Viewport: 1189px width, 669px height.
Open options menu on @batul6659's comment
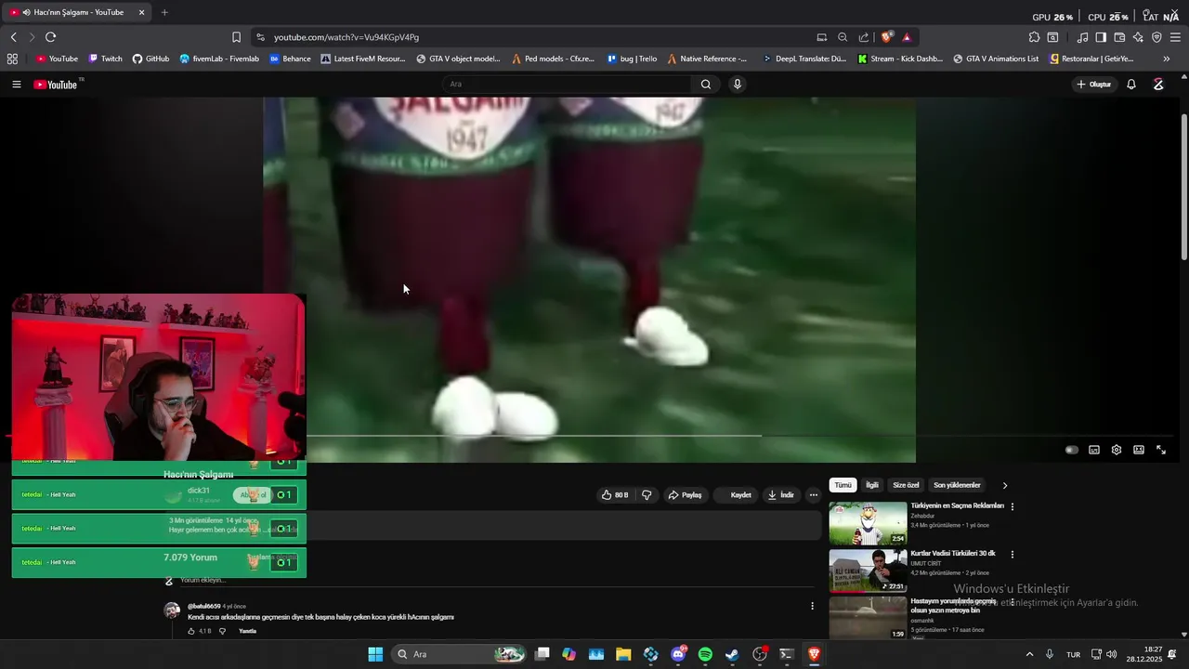tap(812, 606)
